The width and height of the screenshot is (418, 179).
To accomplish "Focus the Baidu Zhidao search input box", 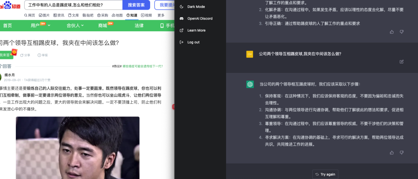I will point(73,5).
